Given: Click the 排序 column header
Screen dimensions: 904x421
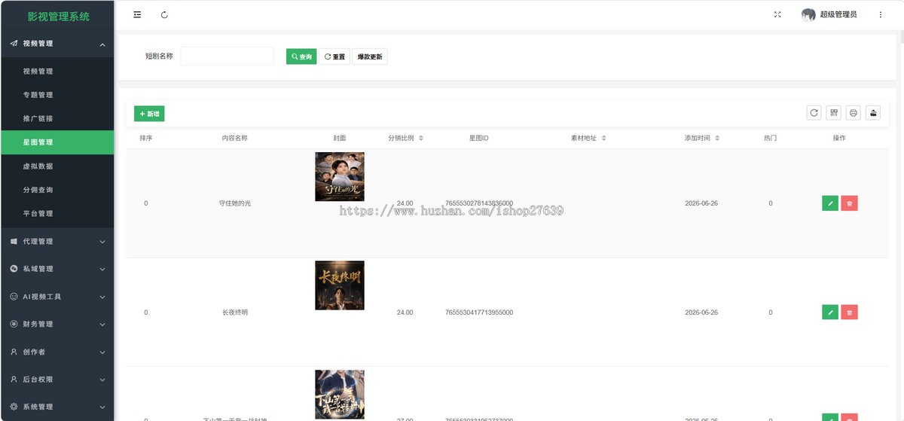Looking at the screenshot, I should tap(146, 139).
